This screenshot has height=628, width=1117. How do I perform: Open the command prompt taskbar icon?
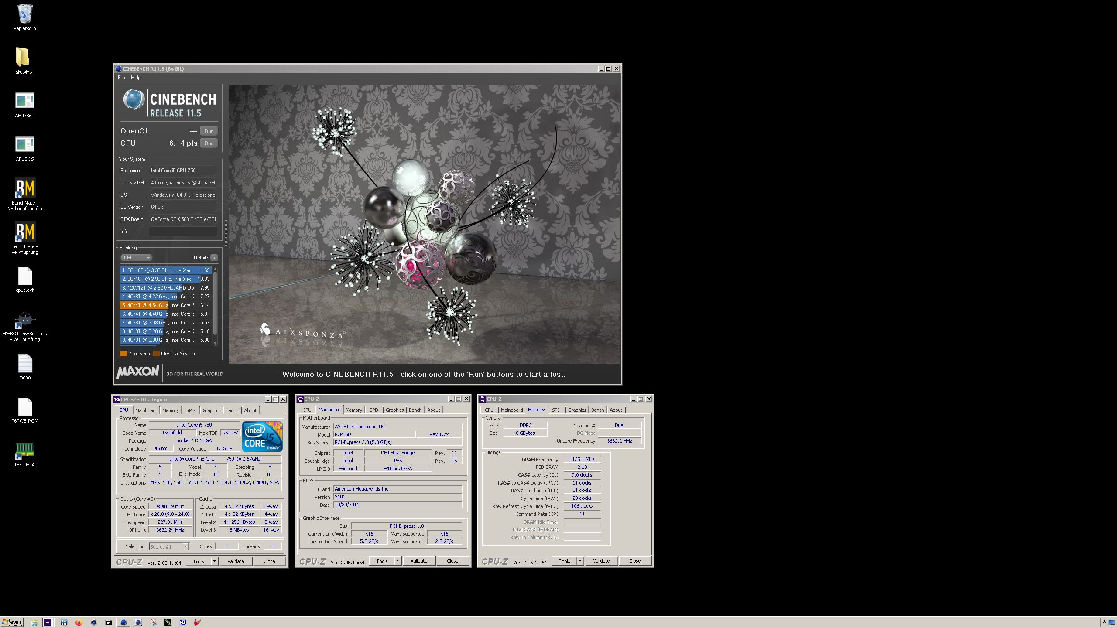pyautogui.click(x=109, y=623)
